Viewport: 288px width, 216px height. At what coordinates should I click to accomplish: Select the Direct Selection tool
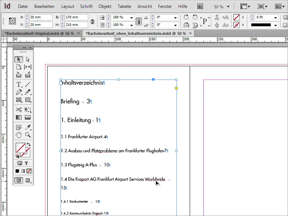[28, 59]
